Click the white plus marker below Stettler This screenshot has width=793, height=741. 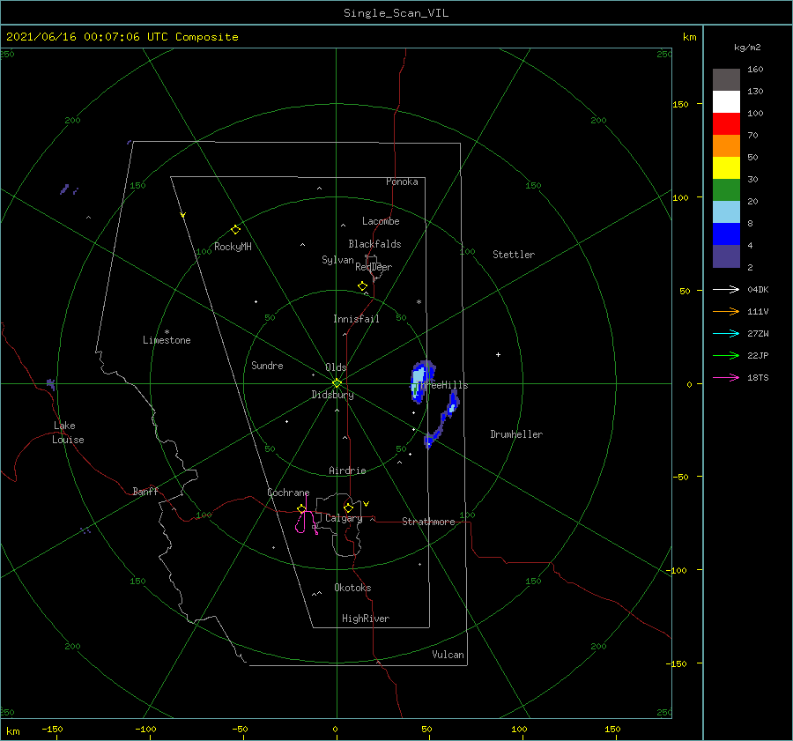click(x=498, y=354)
